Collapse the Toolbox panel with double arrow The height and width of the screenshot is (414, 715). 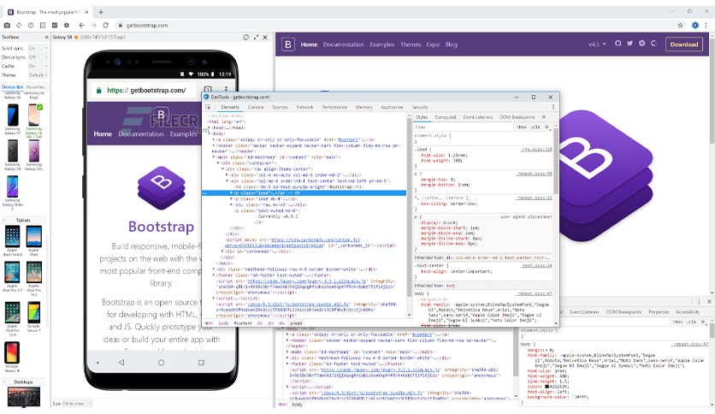point(46,37)
